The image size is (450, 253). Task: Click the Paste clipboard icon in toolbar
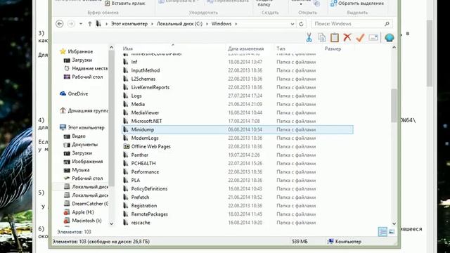[335, 37]
